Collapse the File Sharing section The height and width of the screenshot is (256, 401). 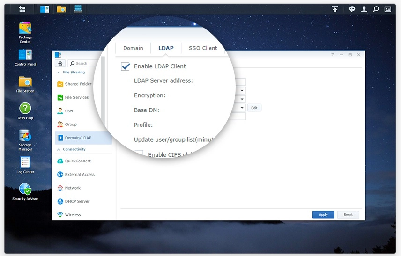tap(59, 73)
